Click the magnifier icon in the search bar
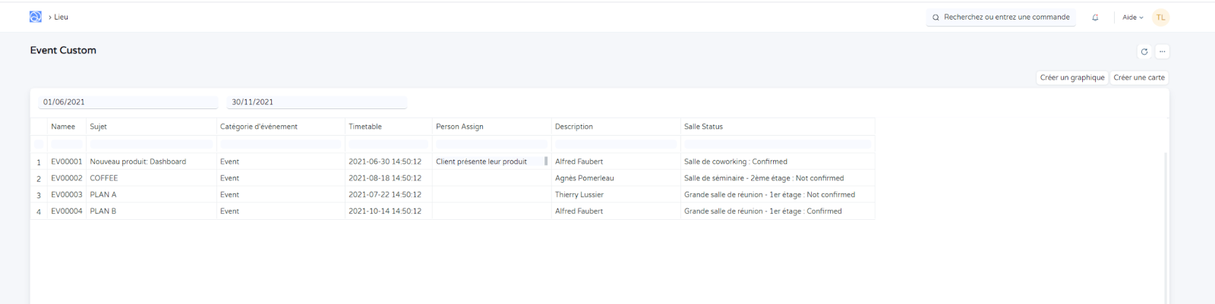1215x304 pixels. [x=936, y=17]
